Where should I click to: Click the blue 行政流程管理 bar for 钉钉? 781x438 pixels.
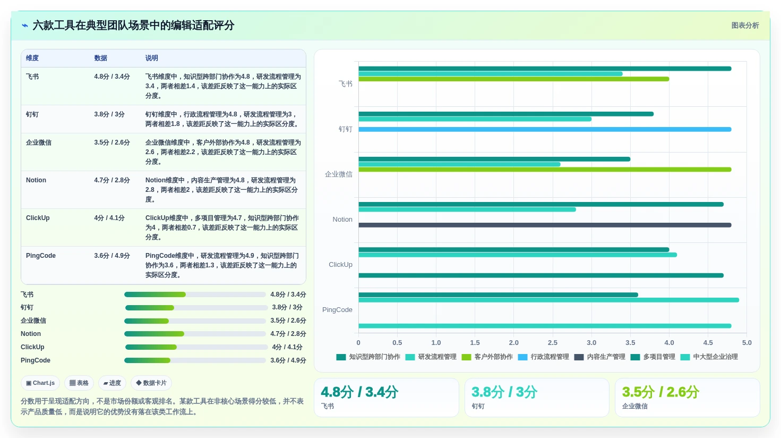545,129
